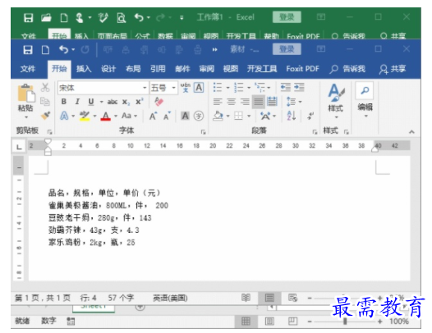Screen dimensions: 432x333
Task: Click the Read mode view icon in status bar
Action: click(x=246, y=298)
